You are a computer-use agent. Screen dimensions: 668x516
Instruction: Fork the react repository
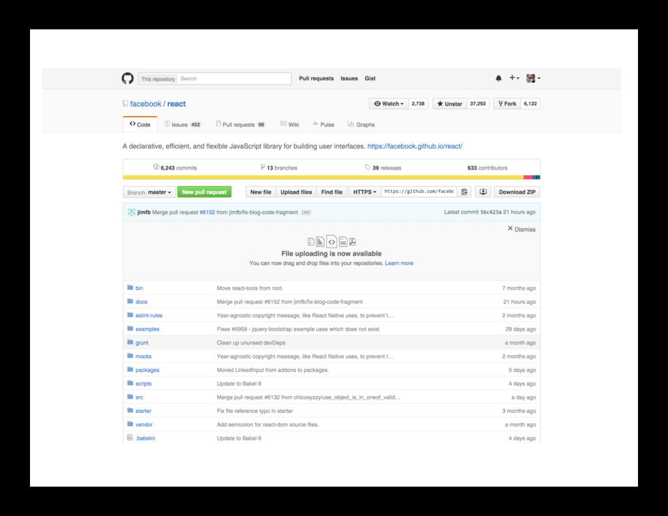[x=507, y=104]
